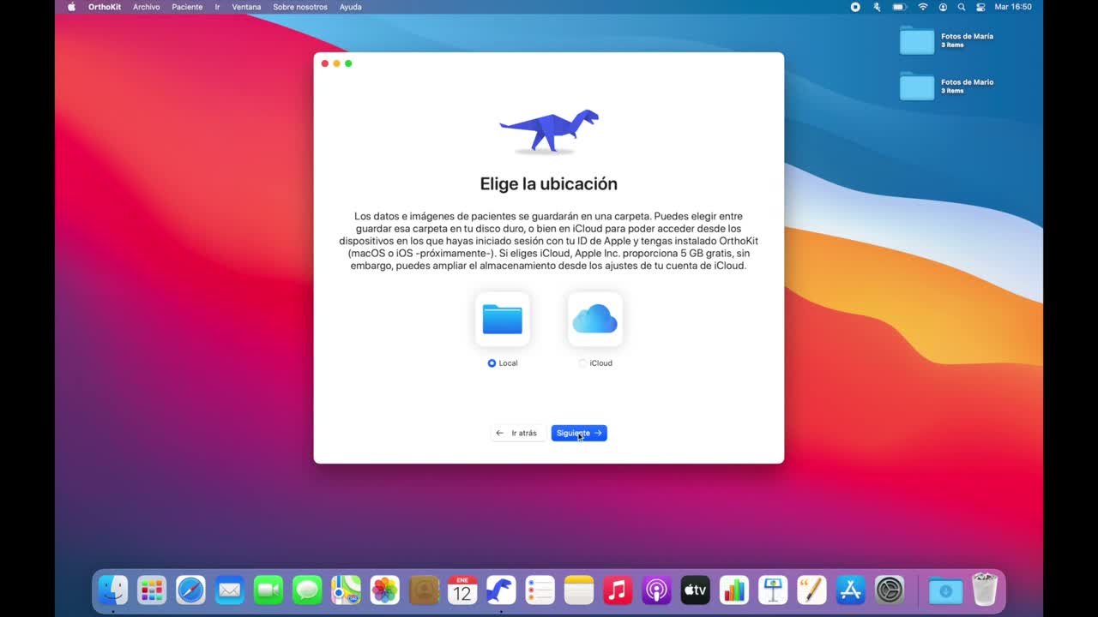The width and height of the screenshot is (1098, 617).
Task: Open App Store from the dock
Action: (850, 590)
